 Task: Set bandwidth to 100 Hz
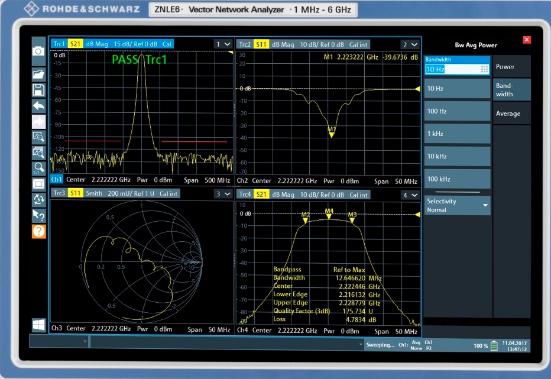[x=457, y=111]
